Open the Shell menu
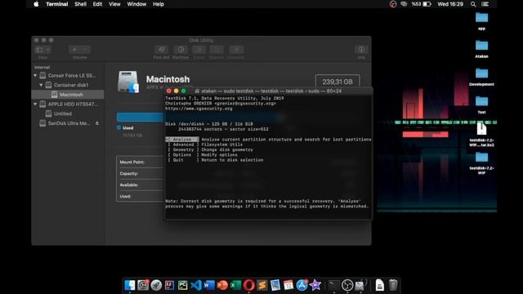 point(80,4)
